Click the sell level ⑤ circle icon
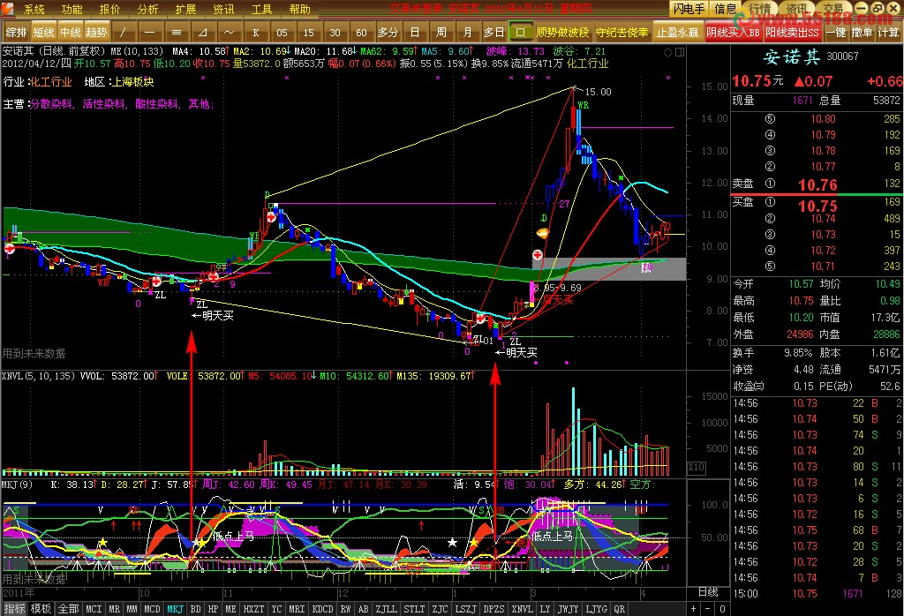The image size is (904, 616). (x=770, y=119)
